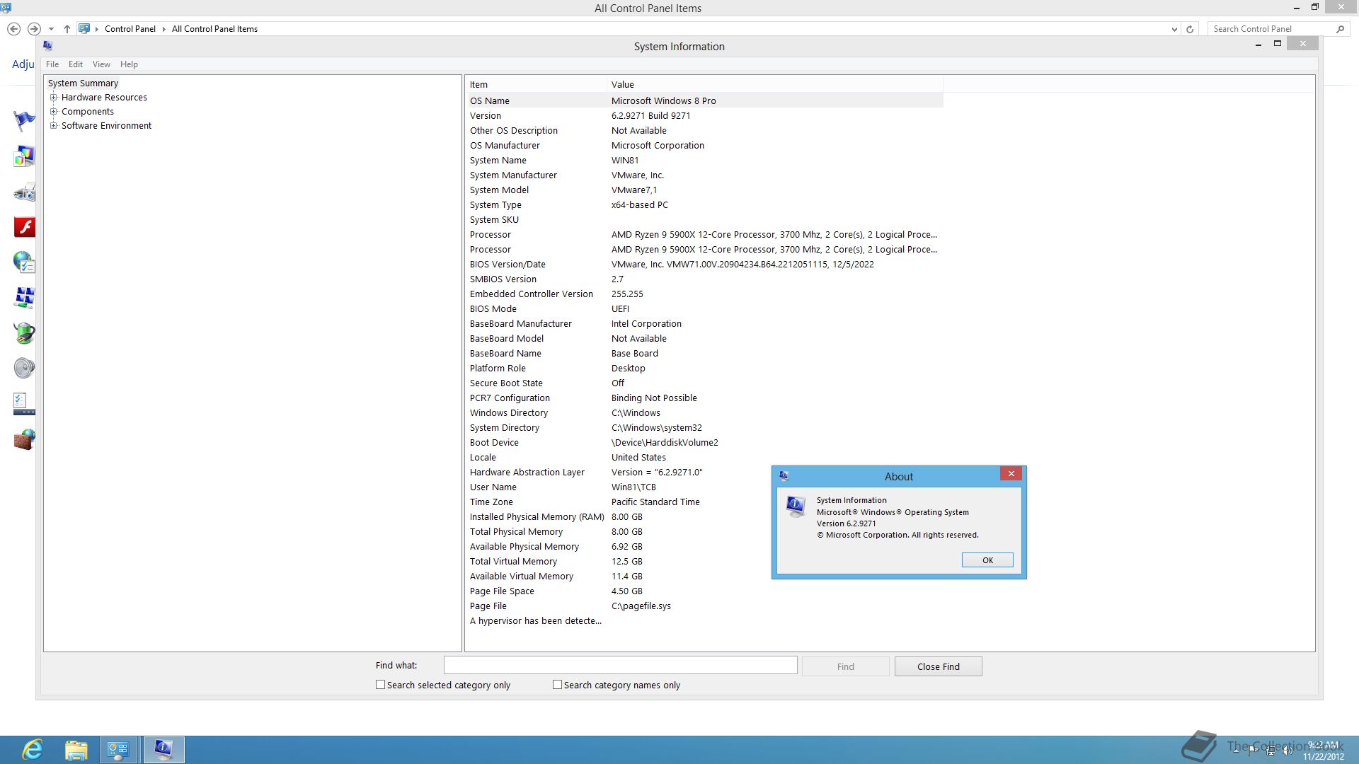Show hidden tray icons arrow
Image resolution: width=1359 pixels, height=764 pixels.
[x=1236, y=751]
